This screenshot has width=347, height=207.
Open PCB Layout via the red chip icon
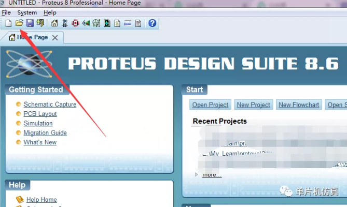(76, 23)
